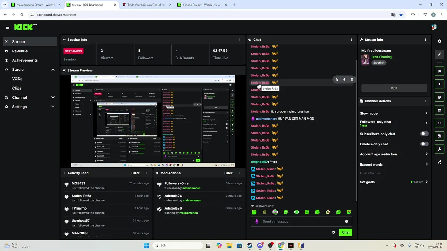Click the wrench icon in the right rail

439,149
